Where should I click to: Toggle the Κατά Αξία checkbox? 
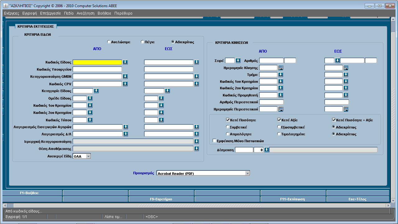click(279, 120)
